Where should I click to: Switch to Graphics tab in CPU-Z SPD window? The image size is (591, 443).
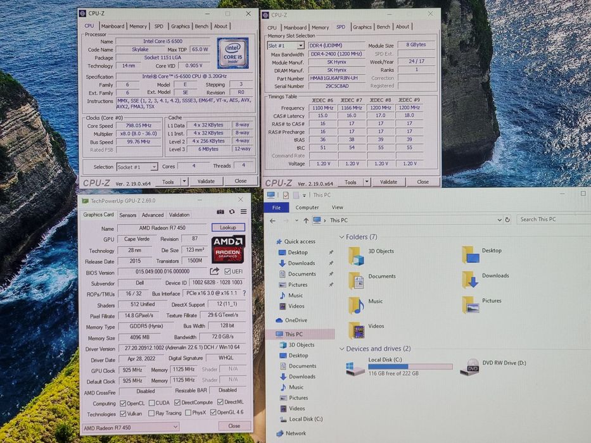(362, 27)
